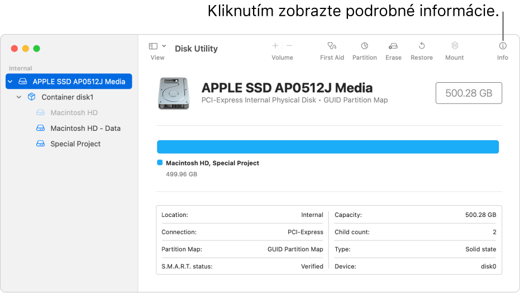
Task: Click the Internal sidebar section header
Action: [x=21, y=68]
